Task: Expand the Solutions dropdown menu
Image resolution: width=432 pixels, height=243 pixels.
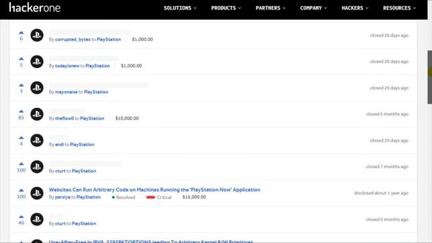Action: point(180,8)
